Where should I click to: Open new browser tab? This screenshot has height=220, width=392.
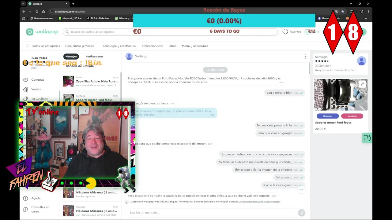[73, 4]
